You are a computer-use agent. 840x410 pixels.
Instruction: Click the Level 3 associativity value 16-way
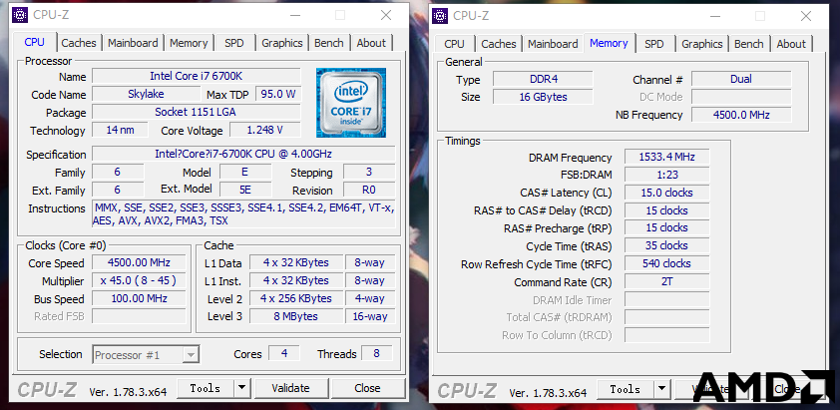click(x=370, y=316)
